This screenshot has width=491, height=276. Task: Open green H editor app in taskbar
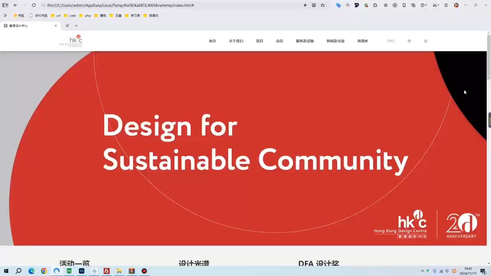(x=69, y=271)
